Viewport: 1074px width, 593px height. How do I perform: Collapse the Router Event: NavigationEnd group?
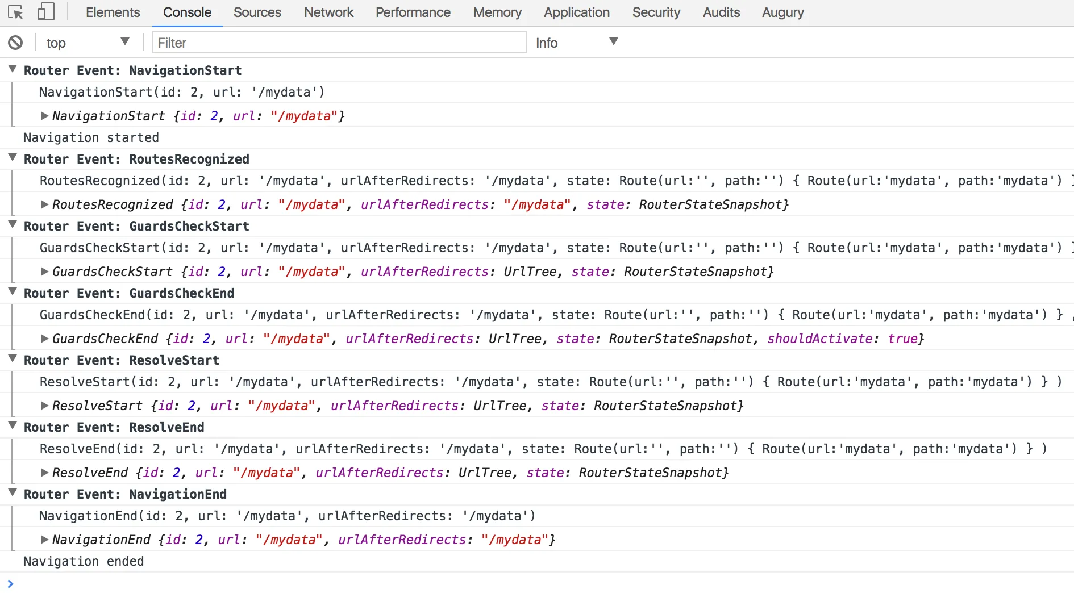[13, 493]
